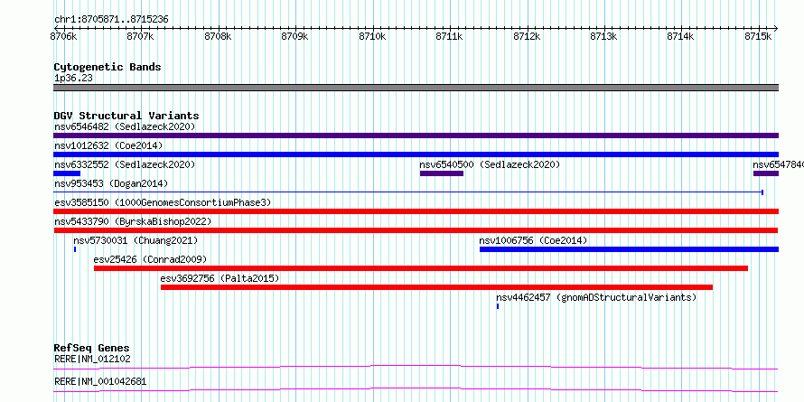Click the 8711k ruler tick label
The image size is (804, 402).
pos(450,36)
